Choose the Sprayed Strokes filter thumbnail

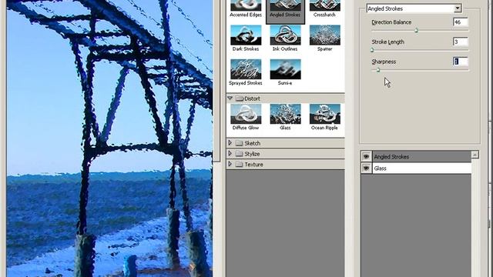coord(246,69)
